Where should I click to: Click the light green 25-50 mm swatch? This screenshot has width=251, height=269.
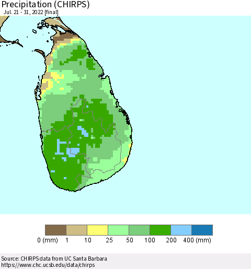[118, 230]
